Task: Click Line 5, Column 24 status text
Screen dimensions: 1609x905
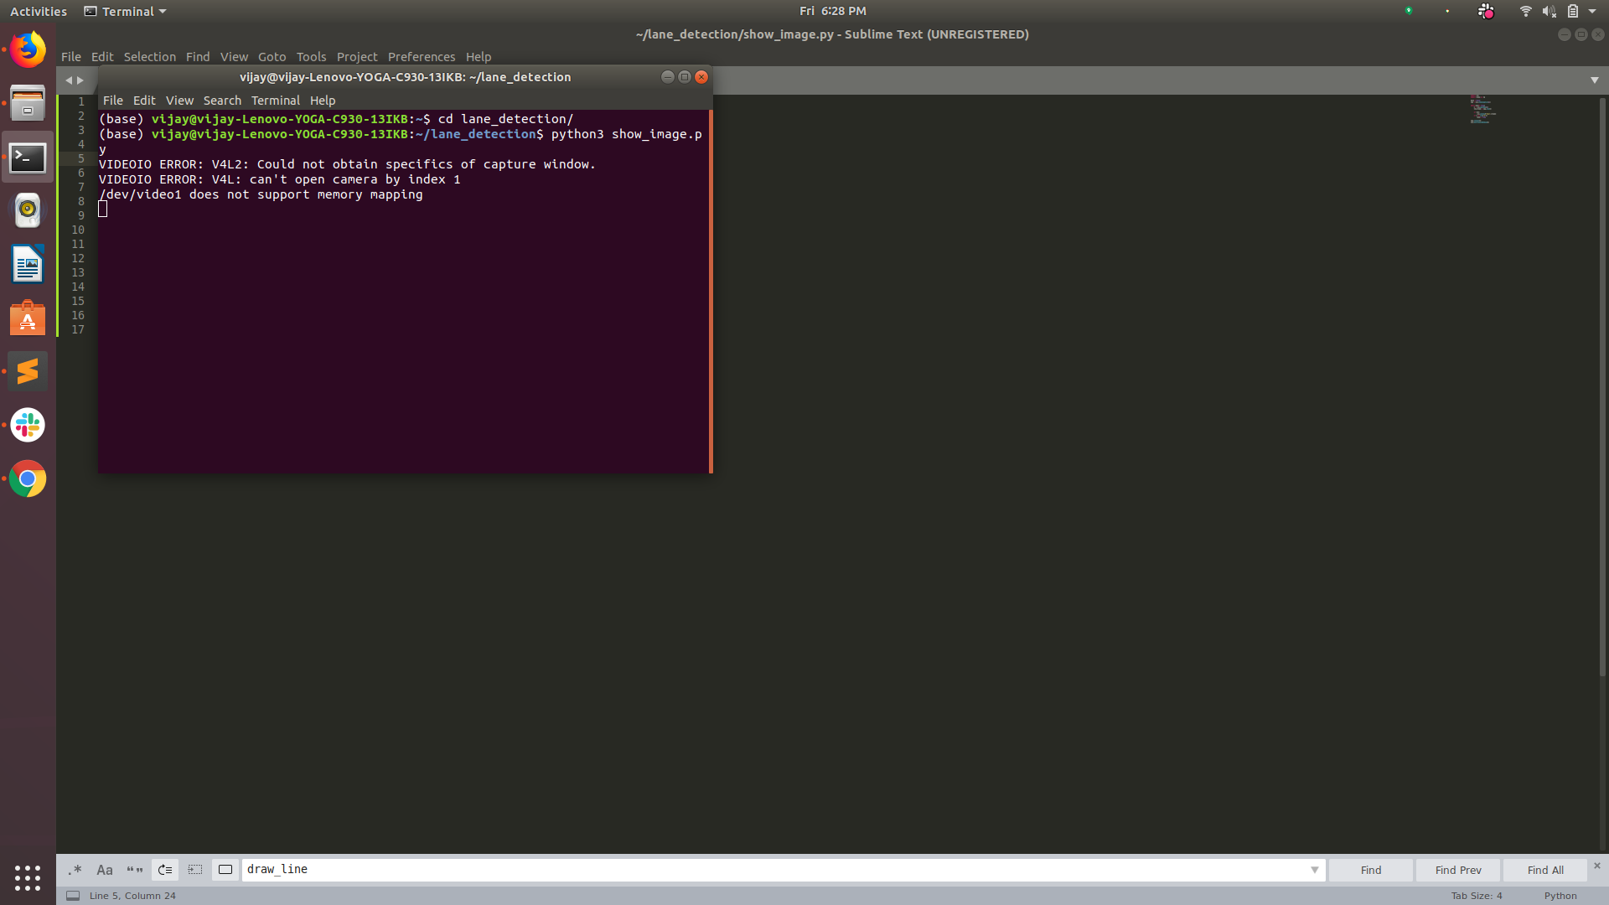Action: click(x=132, y=896)
